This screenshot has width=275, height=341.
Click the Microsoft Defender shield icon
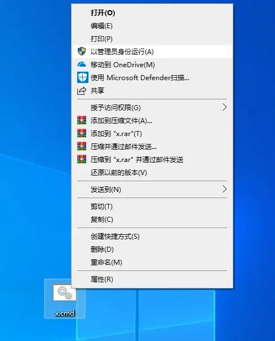click(x=83, y=77)
